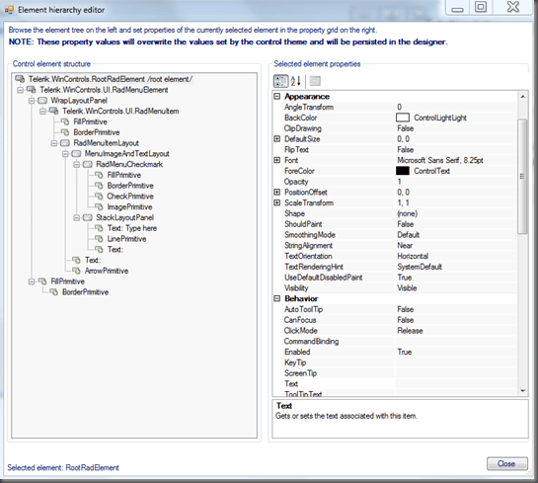Collapse the RadMenuCheckmark tree node
The width and height of the screenshot is (538, 483).
77,164
